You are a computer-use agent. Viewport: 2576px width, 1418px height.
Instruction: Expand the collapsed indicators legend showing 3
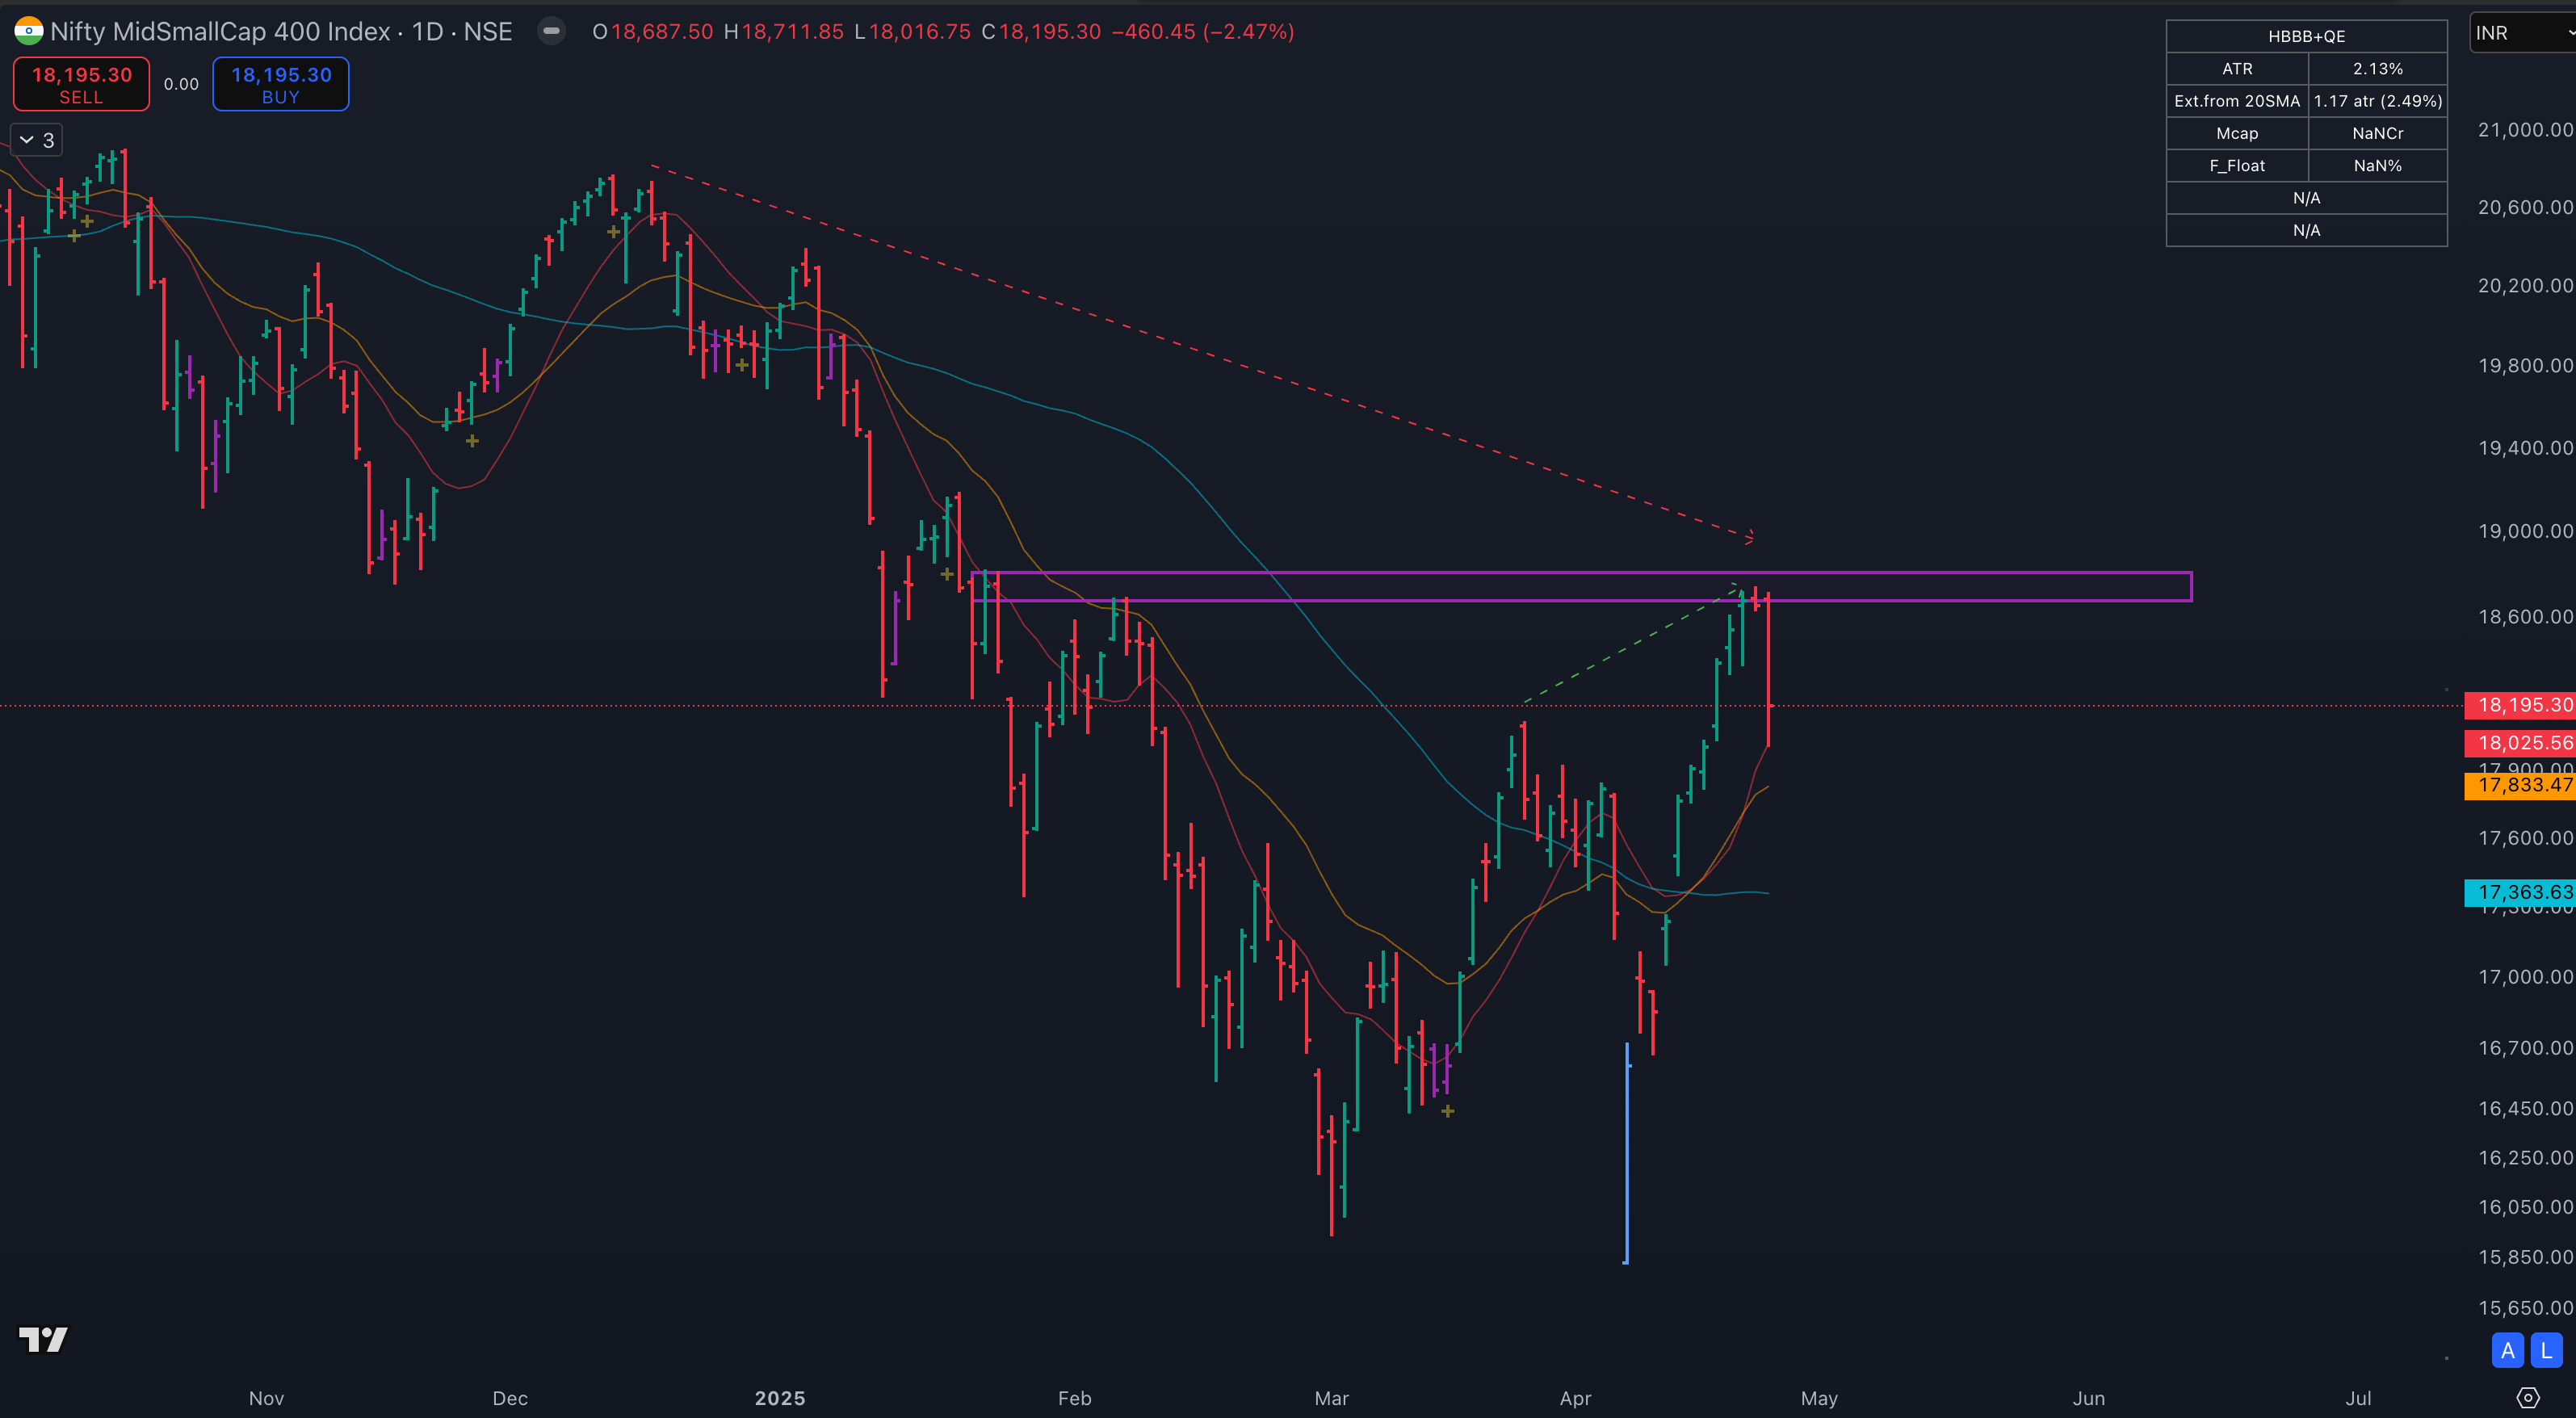pos(36,140)
